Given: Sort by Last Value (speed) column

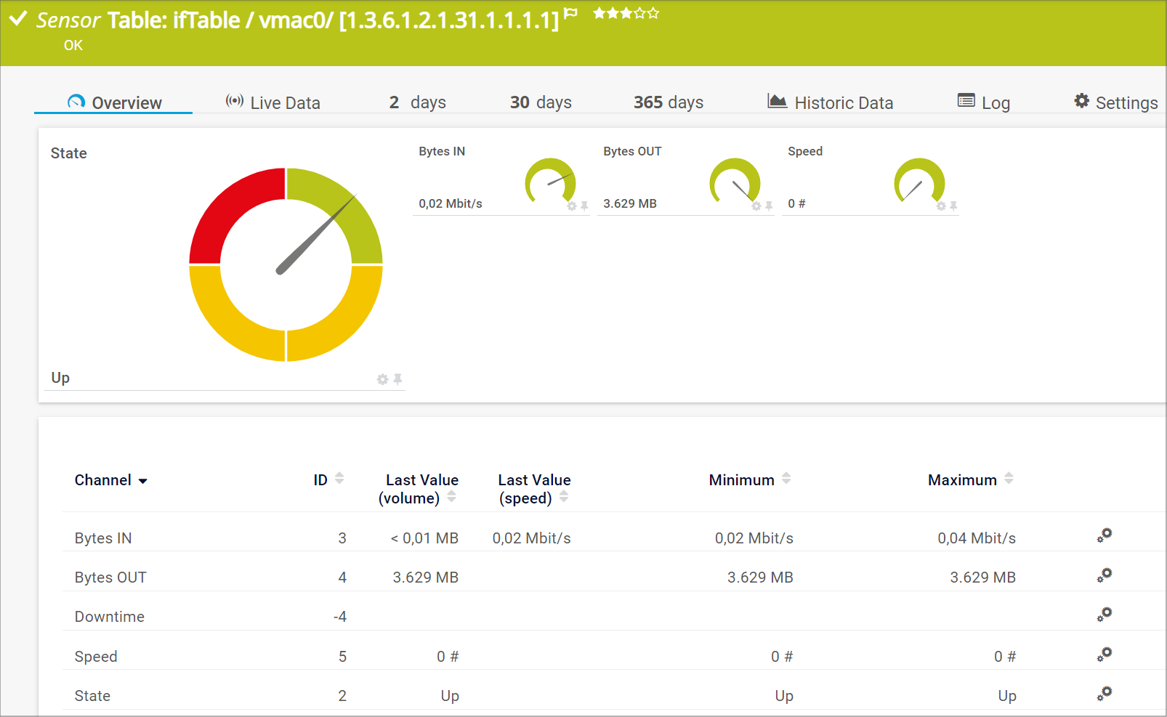Looking at the screenshot, I should [x=534, y=489].
